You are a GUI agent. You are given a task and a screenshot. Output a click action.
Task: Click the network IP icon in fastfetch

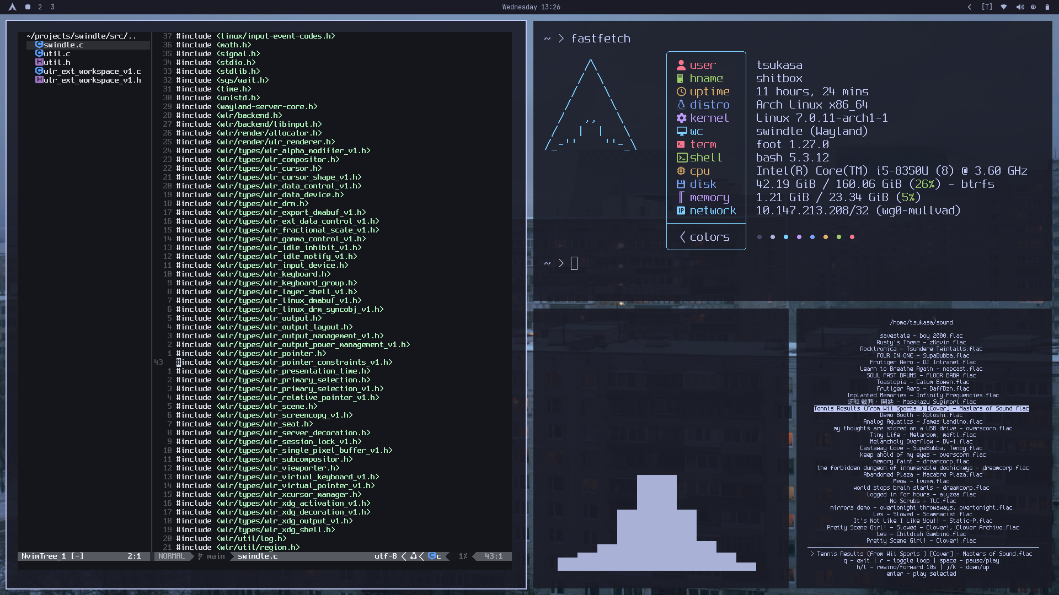point(681,210)
